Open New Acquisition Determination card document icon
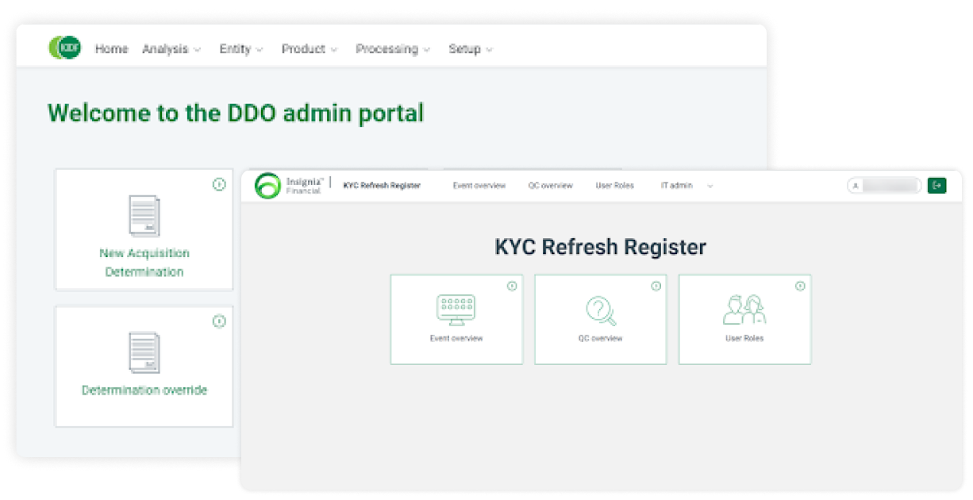 [144, 216]
